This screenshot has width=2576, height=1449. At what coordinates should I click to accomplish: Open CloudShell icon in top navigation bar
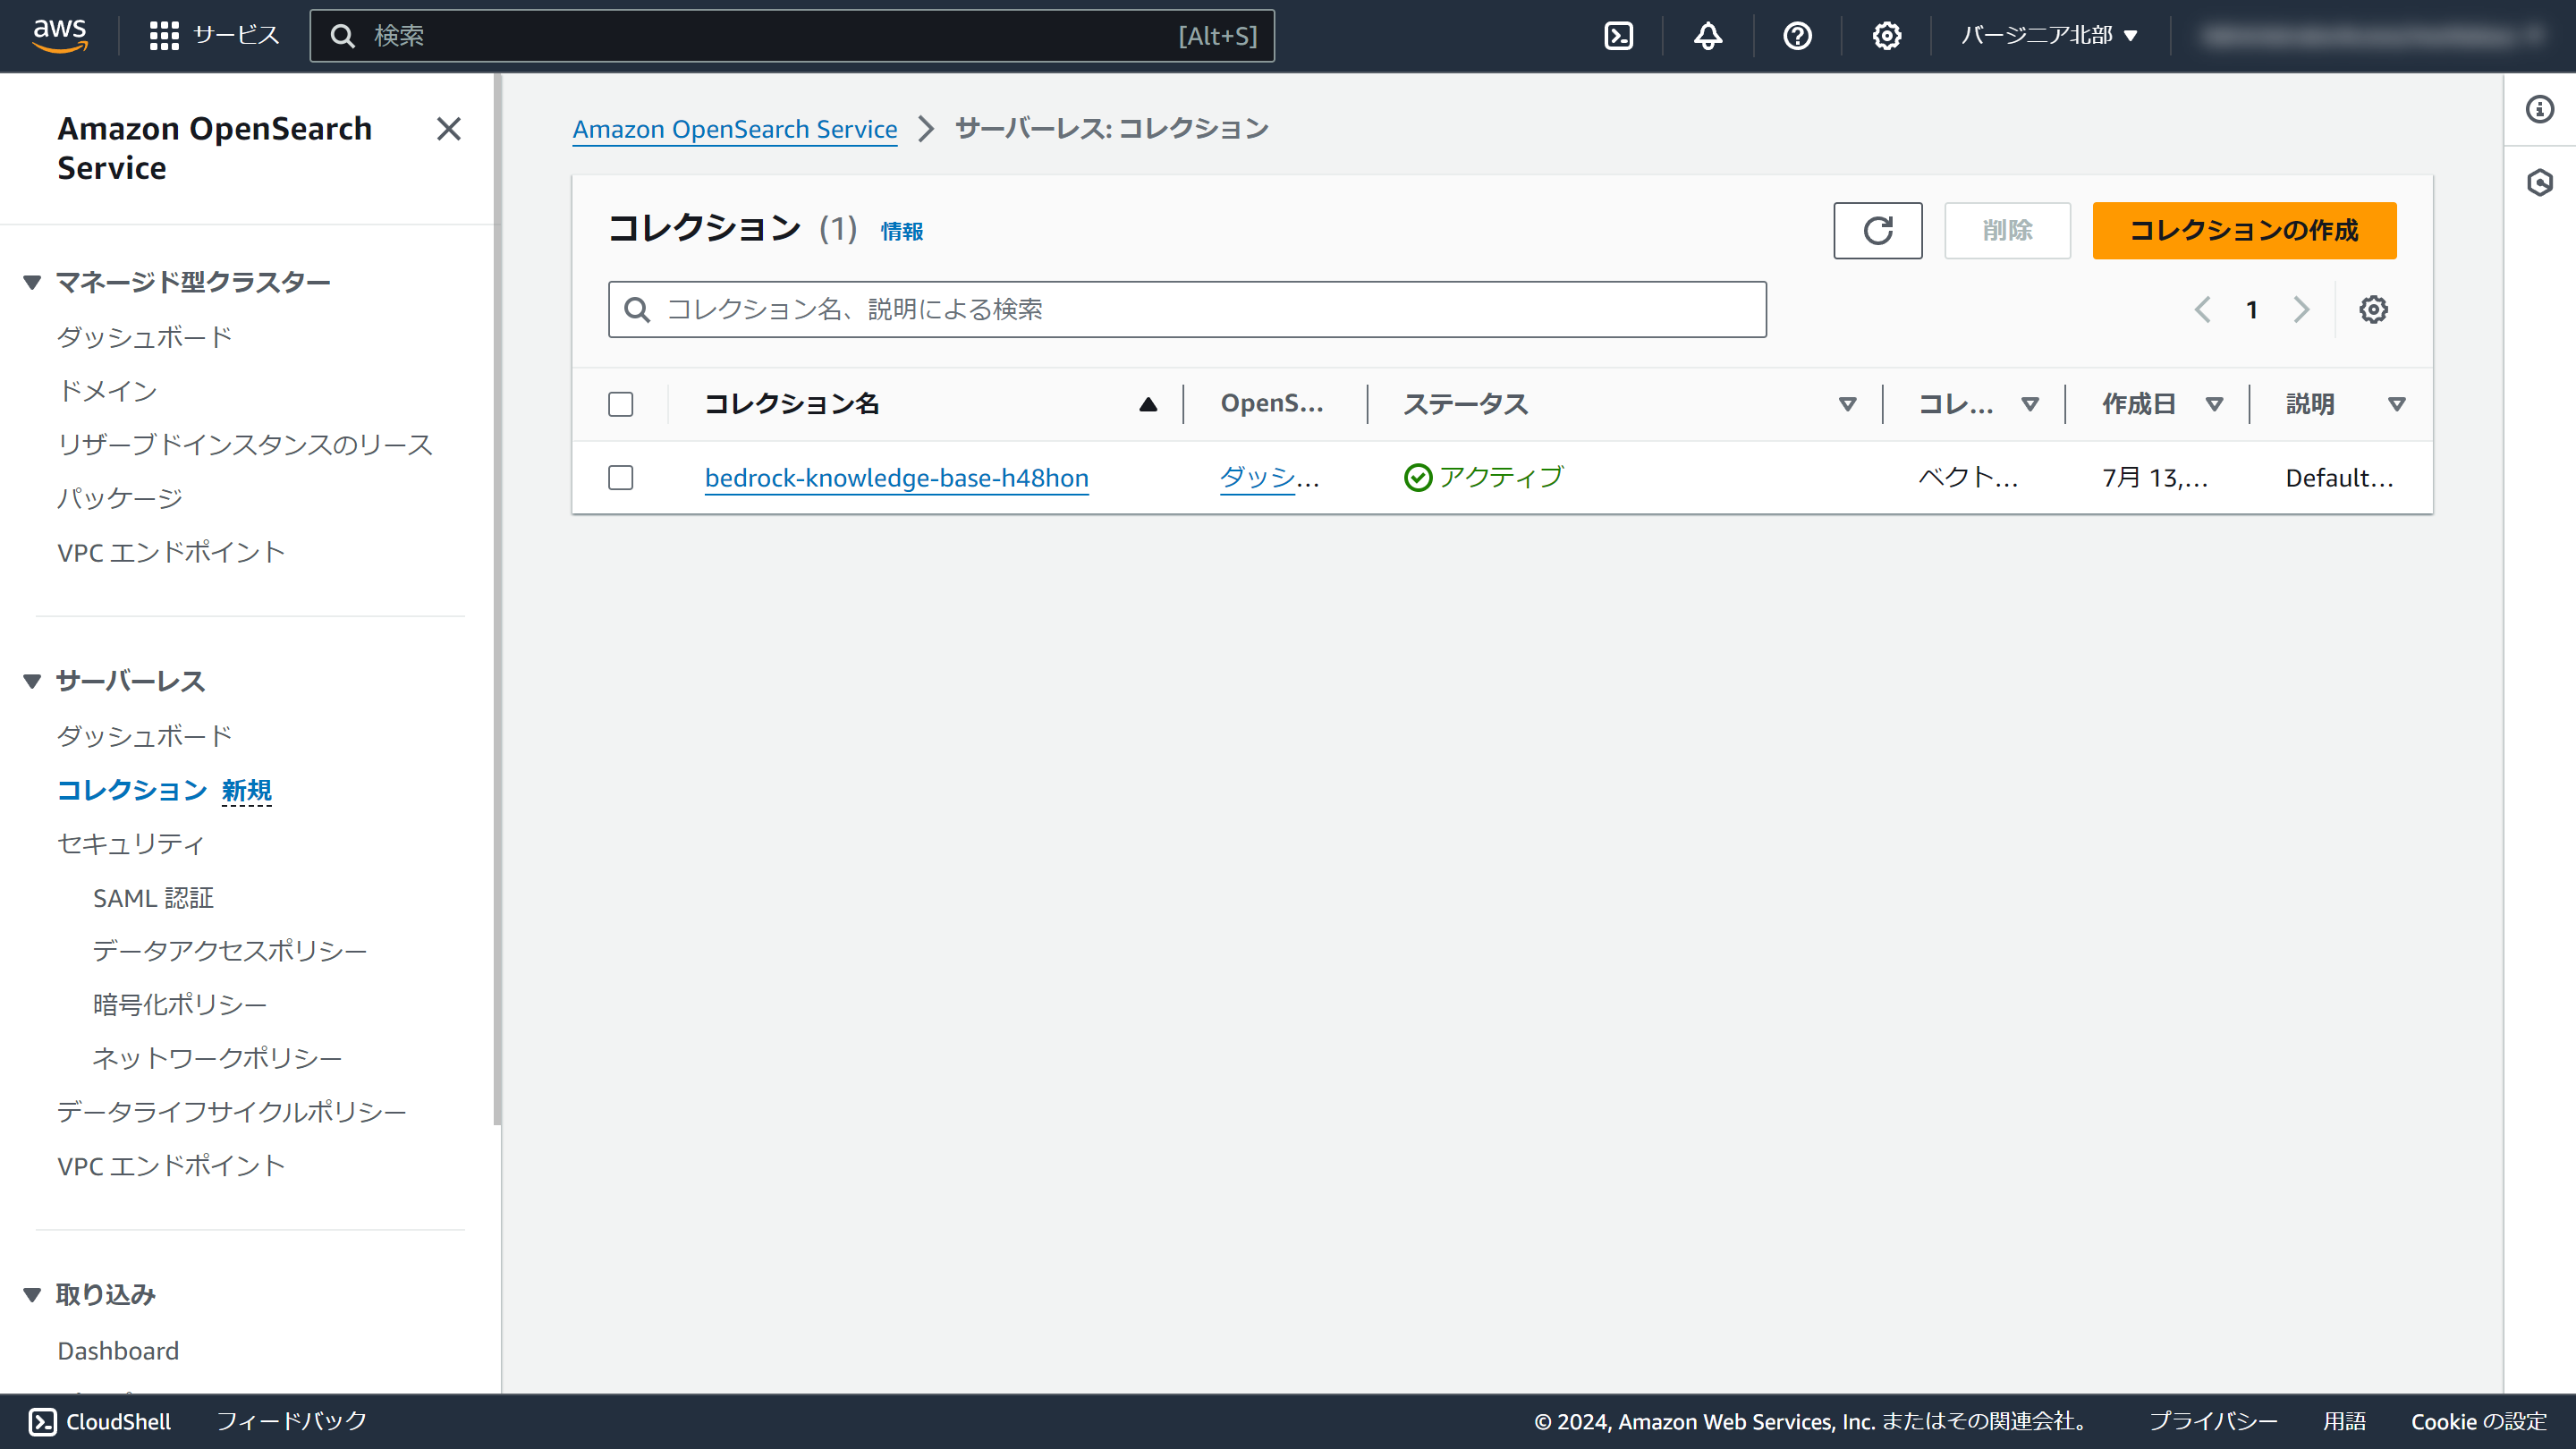point(1618,36)
